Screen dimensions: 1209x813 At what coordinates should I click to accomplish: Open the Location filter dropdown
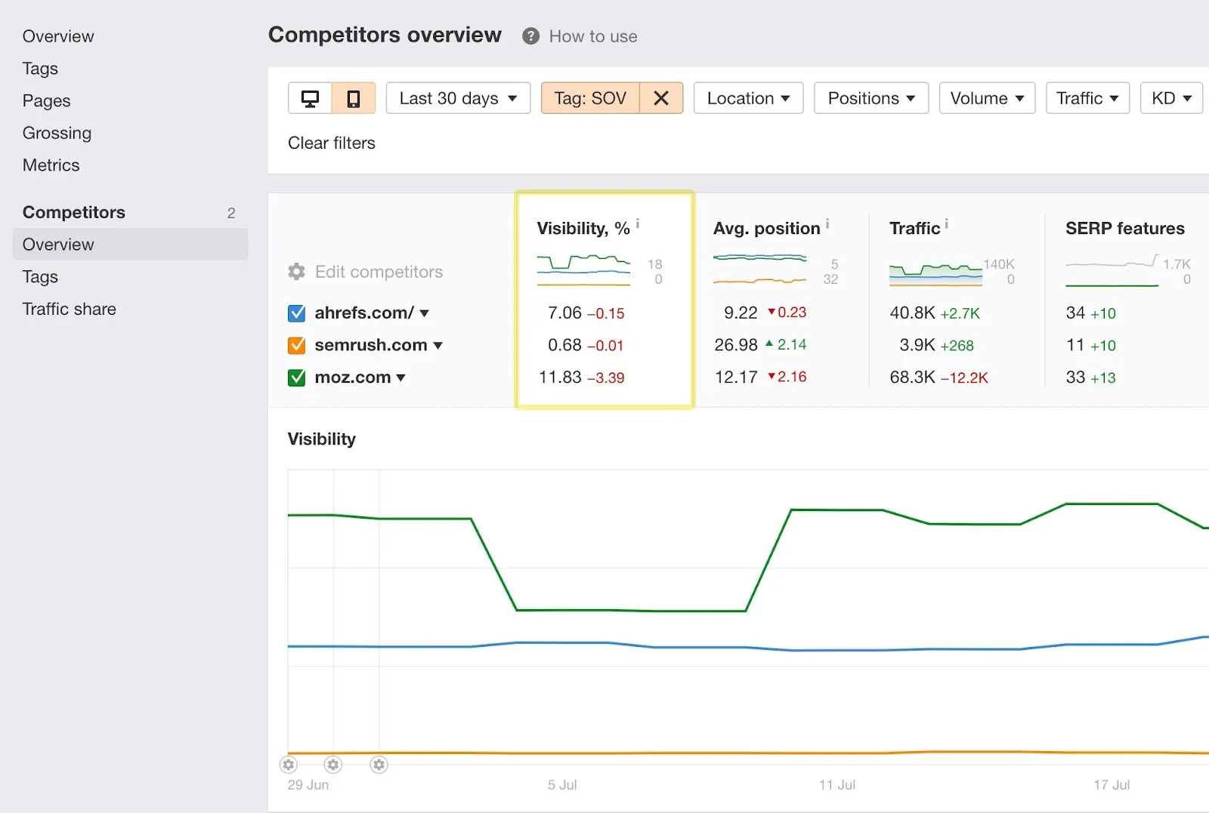747,97
